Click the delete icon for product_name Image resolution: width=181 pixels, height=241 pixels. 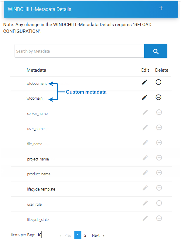(x=159, y=173)
